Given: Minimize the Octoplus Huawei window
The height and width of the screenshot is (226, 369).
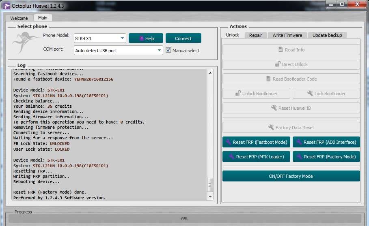Looking at the screenshot, I should point(331,4).
